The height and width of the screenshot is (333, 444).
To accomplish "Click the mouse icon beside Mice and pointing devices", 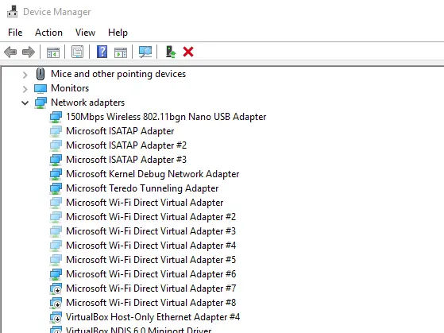I will coord(41,74).
